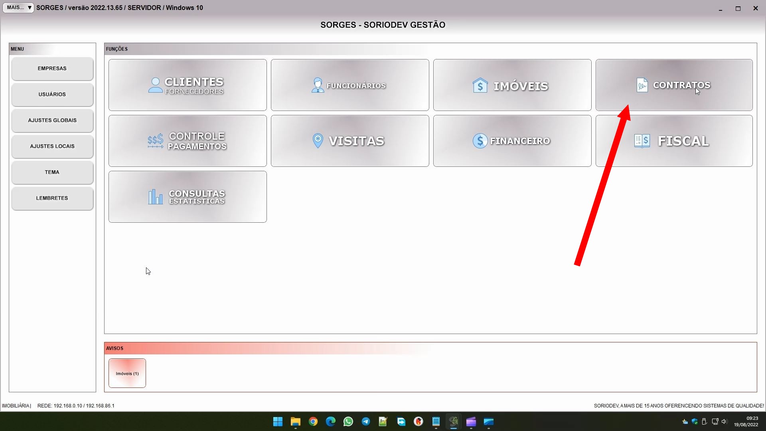The width and height of the screenshot is (766, 431).
Task: Open the Empresas menu button
Action: coord(52,69)
